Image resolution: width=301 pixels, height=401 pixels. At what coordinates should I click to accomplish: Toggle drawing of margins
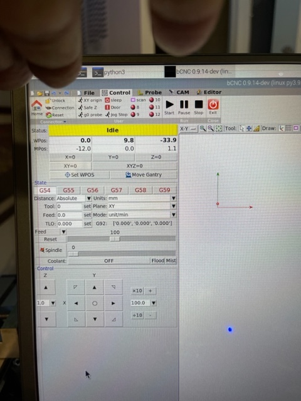(x=296, y=128)
